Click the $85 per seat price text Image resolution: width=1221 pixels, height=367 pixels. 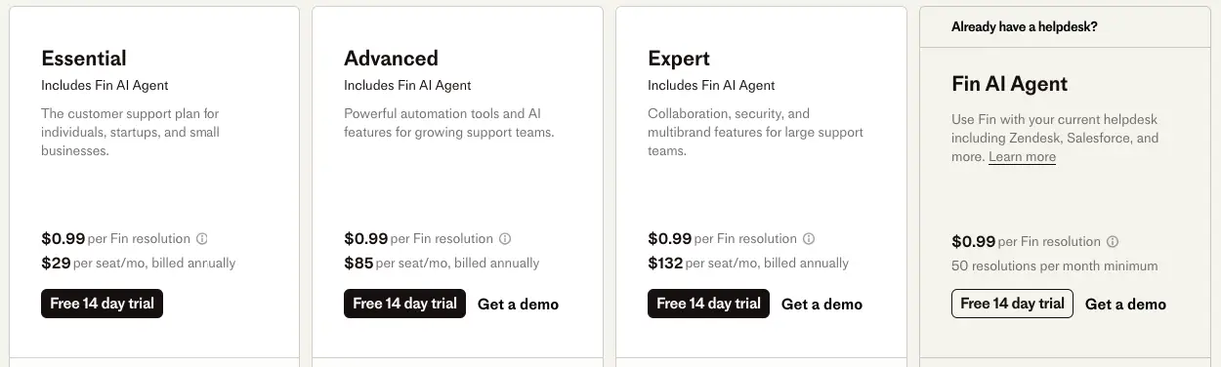pyautogui.click(x=442, y=264)
